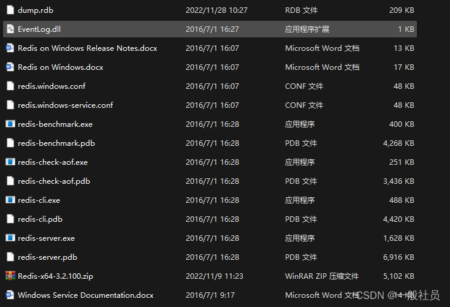The height and width of the screenshot is (307, 450).
Task: Click the redis-server.exe application icon
Action: [10, 238]
